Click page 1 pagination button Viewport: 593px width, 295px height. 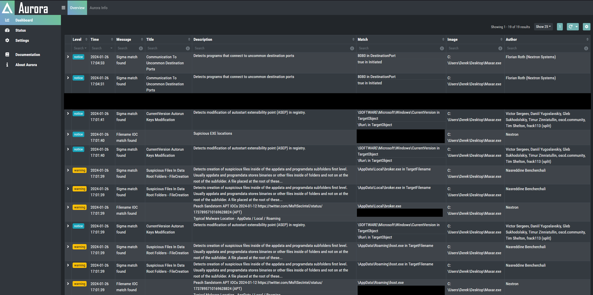[559, 27]
